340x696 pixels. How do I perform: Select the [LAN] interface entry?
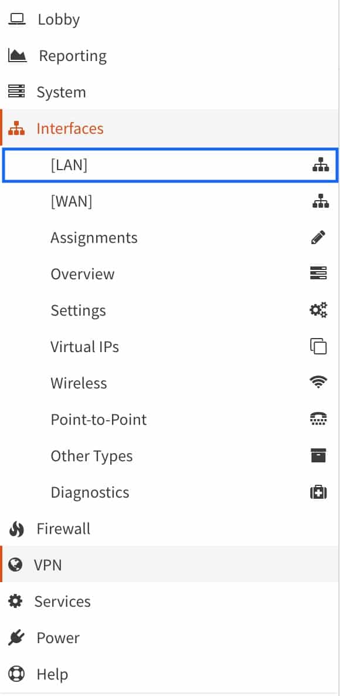point(170,165)
